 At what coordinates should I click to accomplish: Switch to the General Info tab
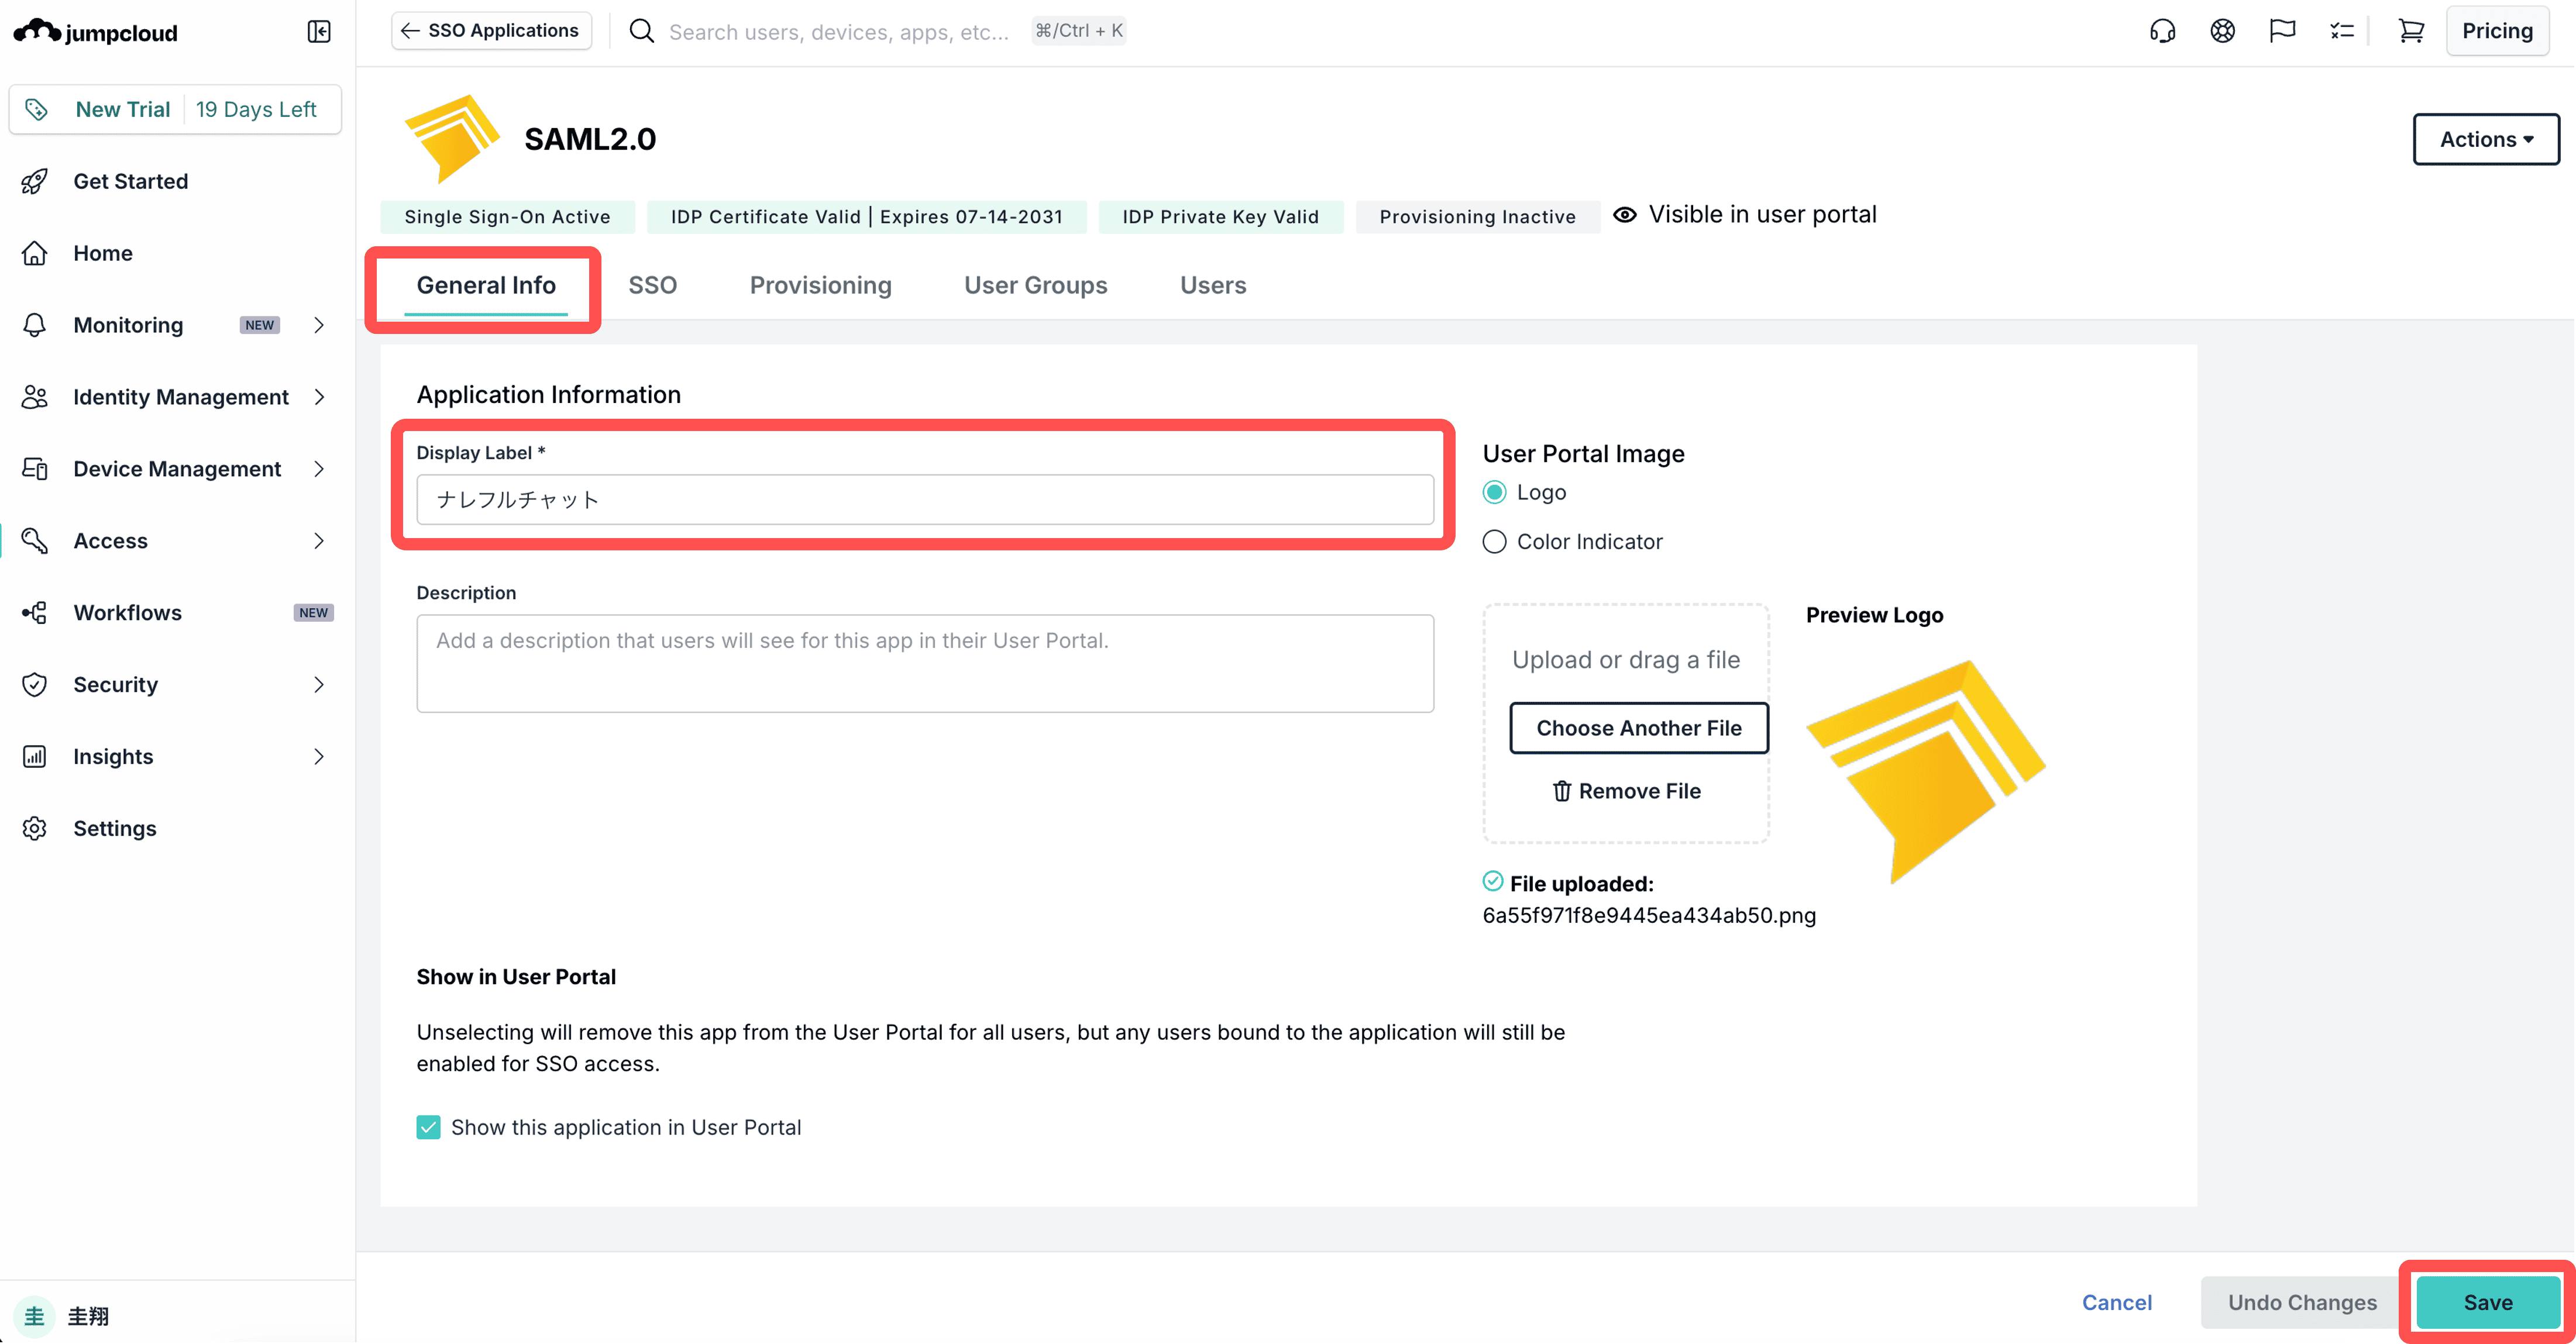pyautogui.click(x=486, y=286)
